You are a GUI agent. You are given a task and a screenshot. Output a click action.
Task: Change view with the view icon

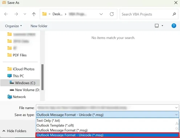(x=157, y=26)
